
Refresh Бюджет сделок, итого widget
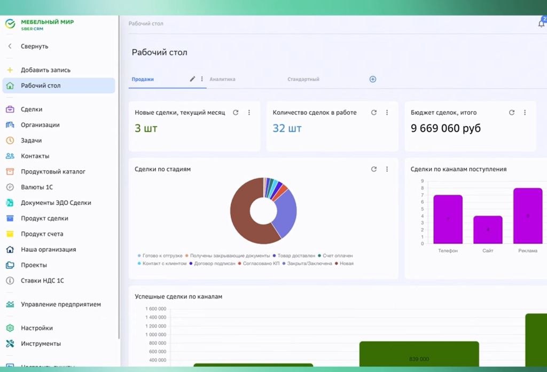click(511, 113)
